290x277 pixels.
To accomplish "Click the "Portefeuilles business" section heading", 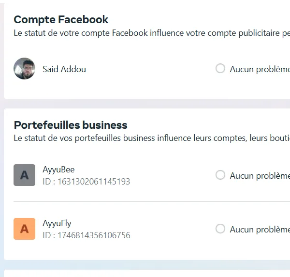I will tap(71, 125).
